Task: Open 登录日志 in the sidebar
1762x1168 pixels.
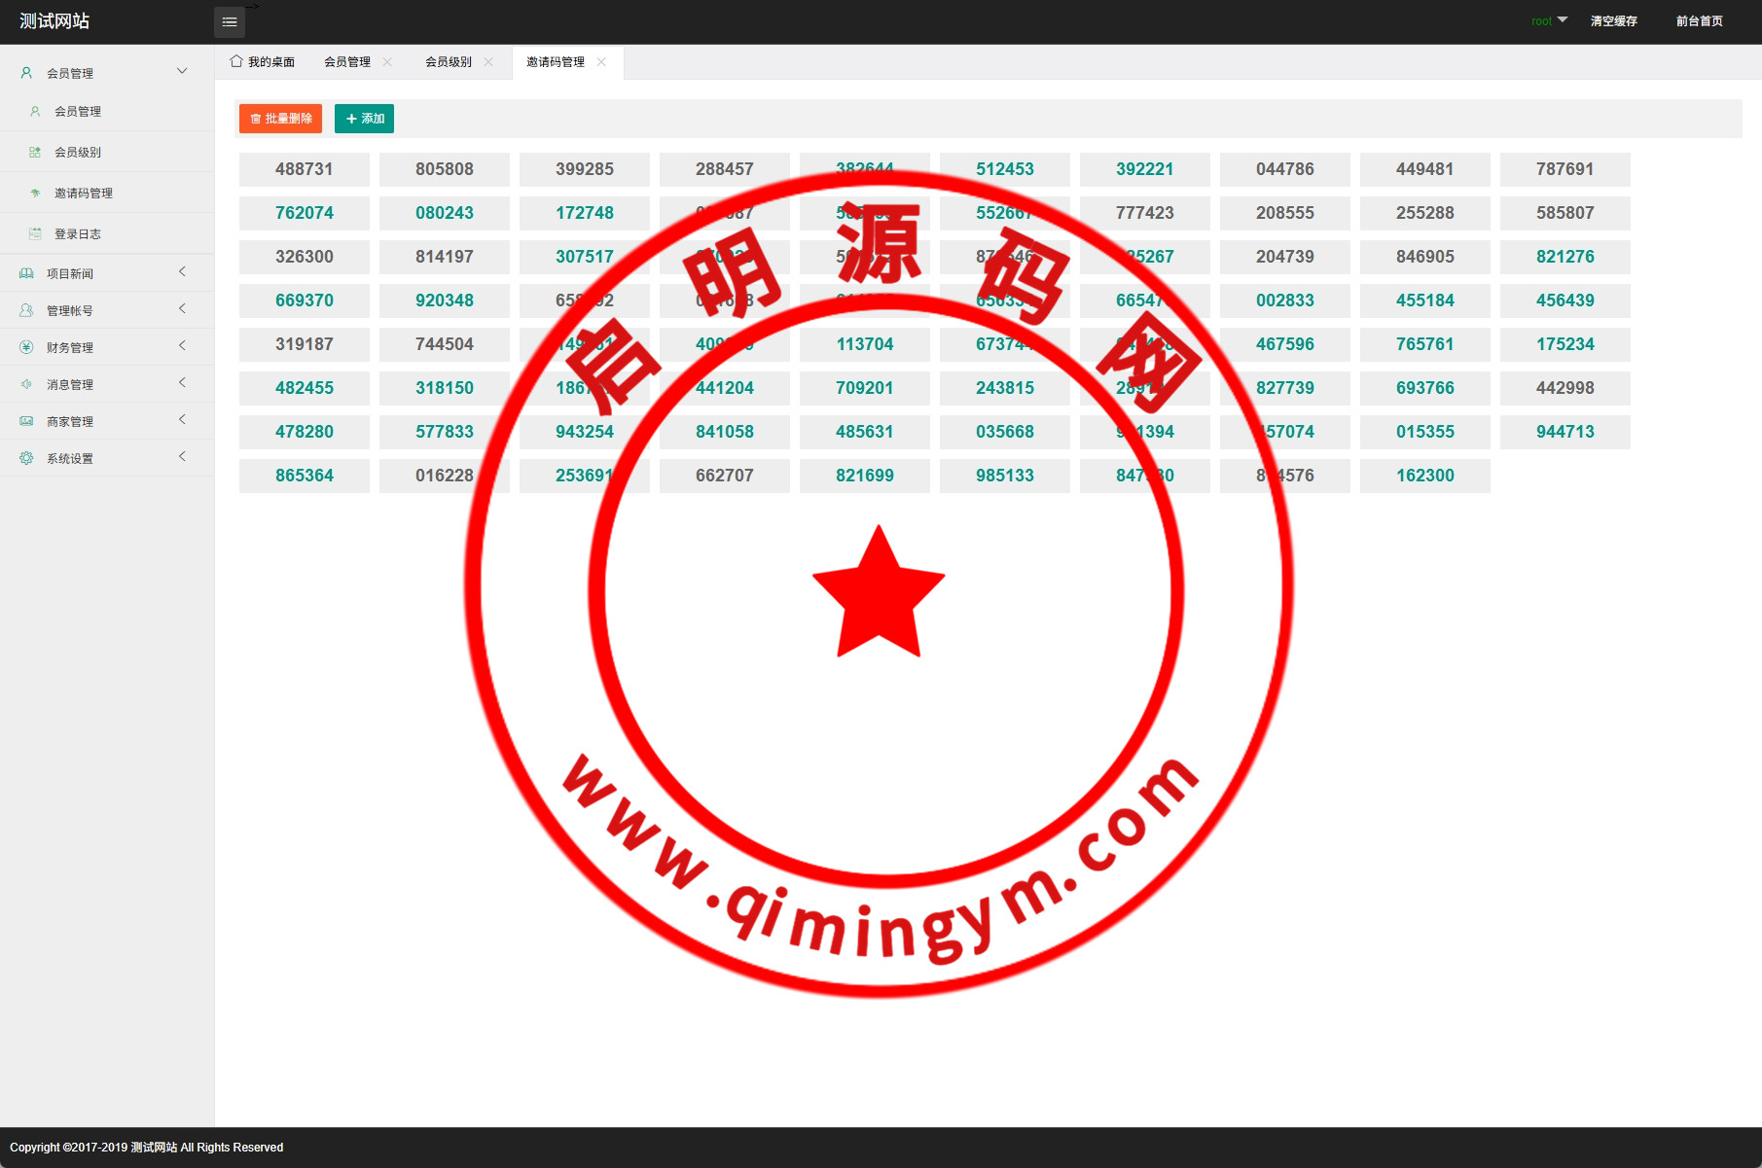Action: pyautogui.click(x=78, y=233)
